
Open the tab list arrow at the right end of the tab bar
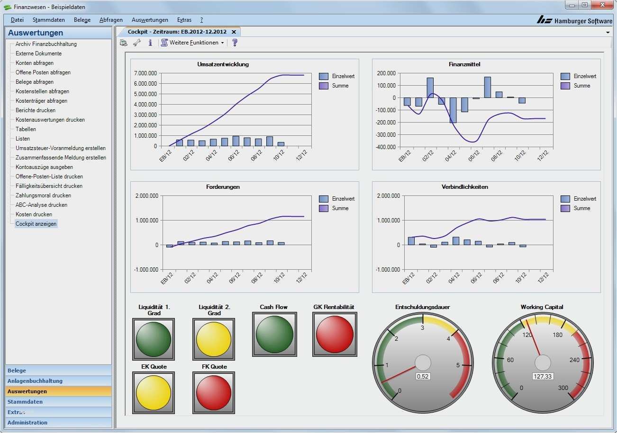(x=608, y=32)
